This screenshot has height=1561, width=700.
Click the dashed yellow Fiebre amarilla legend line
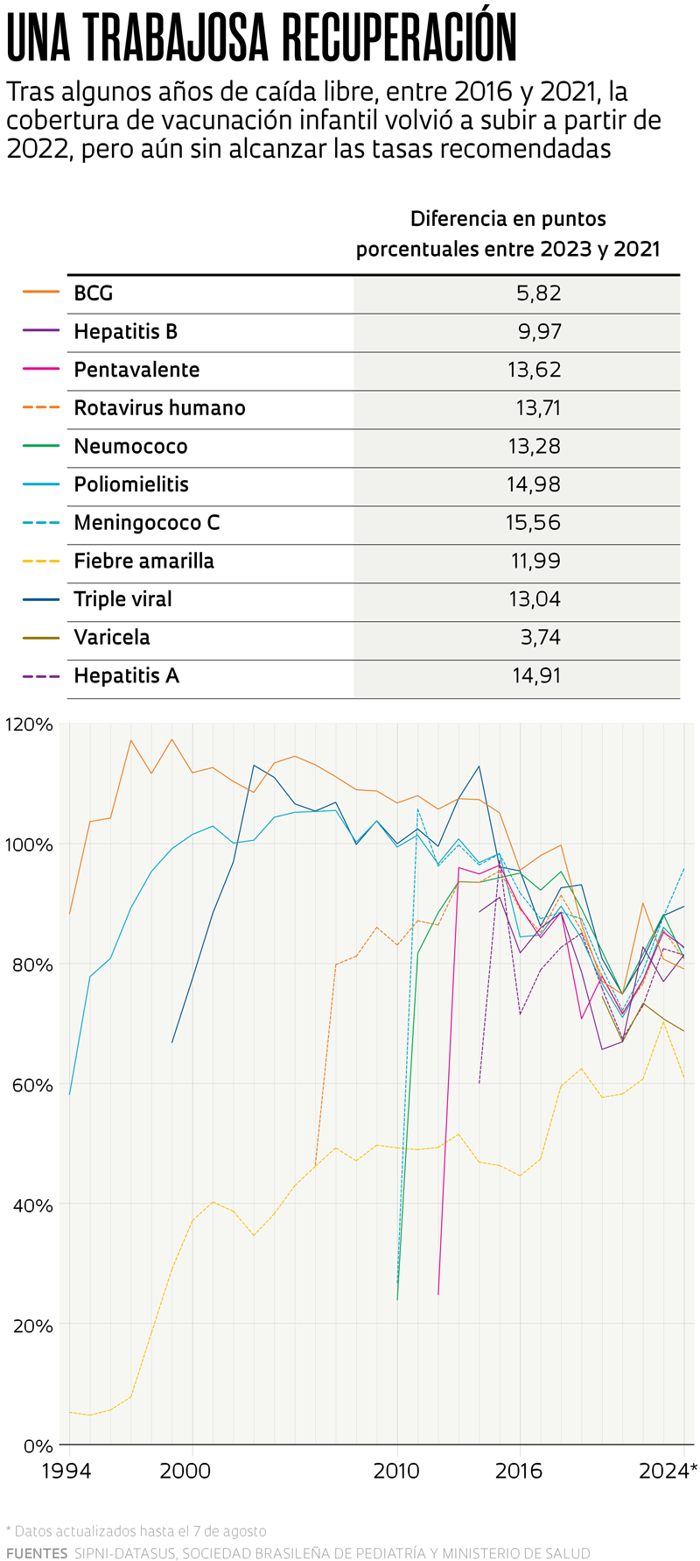(x=41, y=561)
